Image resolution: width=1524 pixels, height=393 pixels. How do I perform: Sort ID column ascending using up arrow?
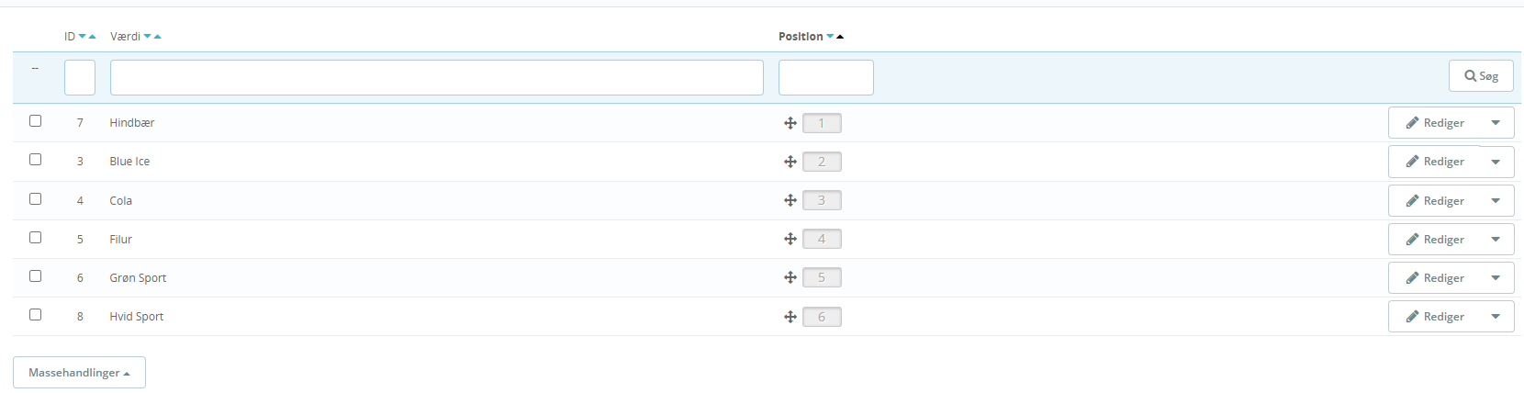[92, 37]
